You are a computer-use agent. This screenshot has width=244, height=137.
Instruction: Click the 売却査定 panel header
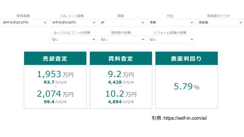click(55, 58)
